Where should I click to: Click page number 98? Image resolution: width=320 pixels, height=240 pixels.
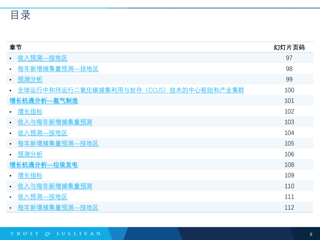pyautogui.click(x=289, y=69)
